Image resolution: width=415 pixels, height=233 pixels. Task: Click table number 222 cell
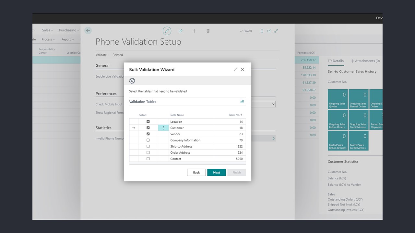pos(229,146)
